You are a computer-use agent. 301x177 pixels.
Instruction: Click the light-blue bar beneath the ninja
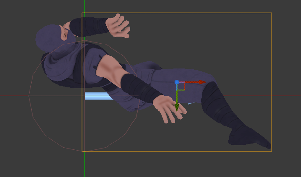(99, 96)
